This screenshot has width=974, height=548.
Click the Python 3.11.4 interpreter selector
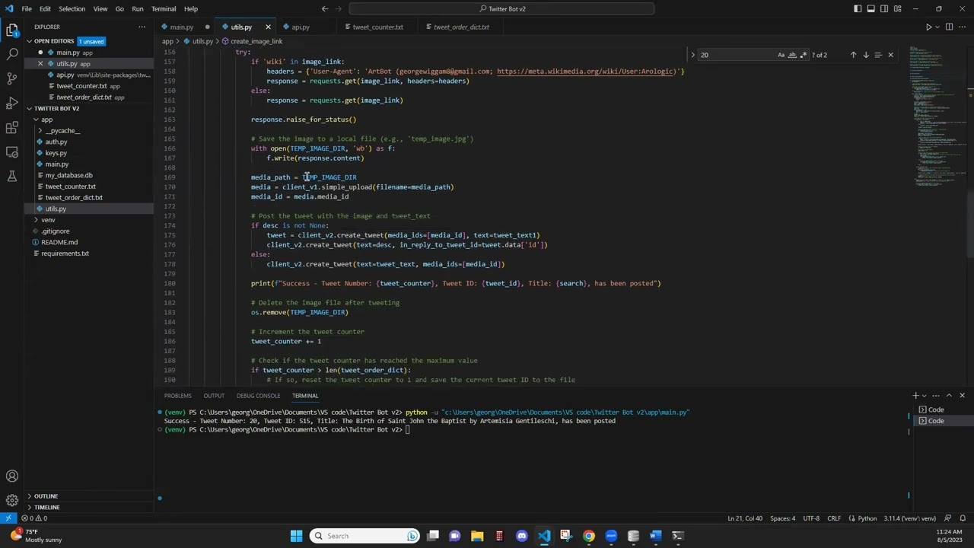coord(910,518)
